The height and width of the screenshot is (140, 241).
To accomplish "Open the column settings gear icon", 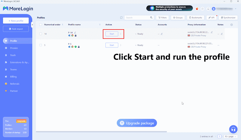I will pos(231,25).
